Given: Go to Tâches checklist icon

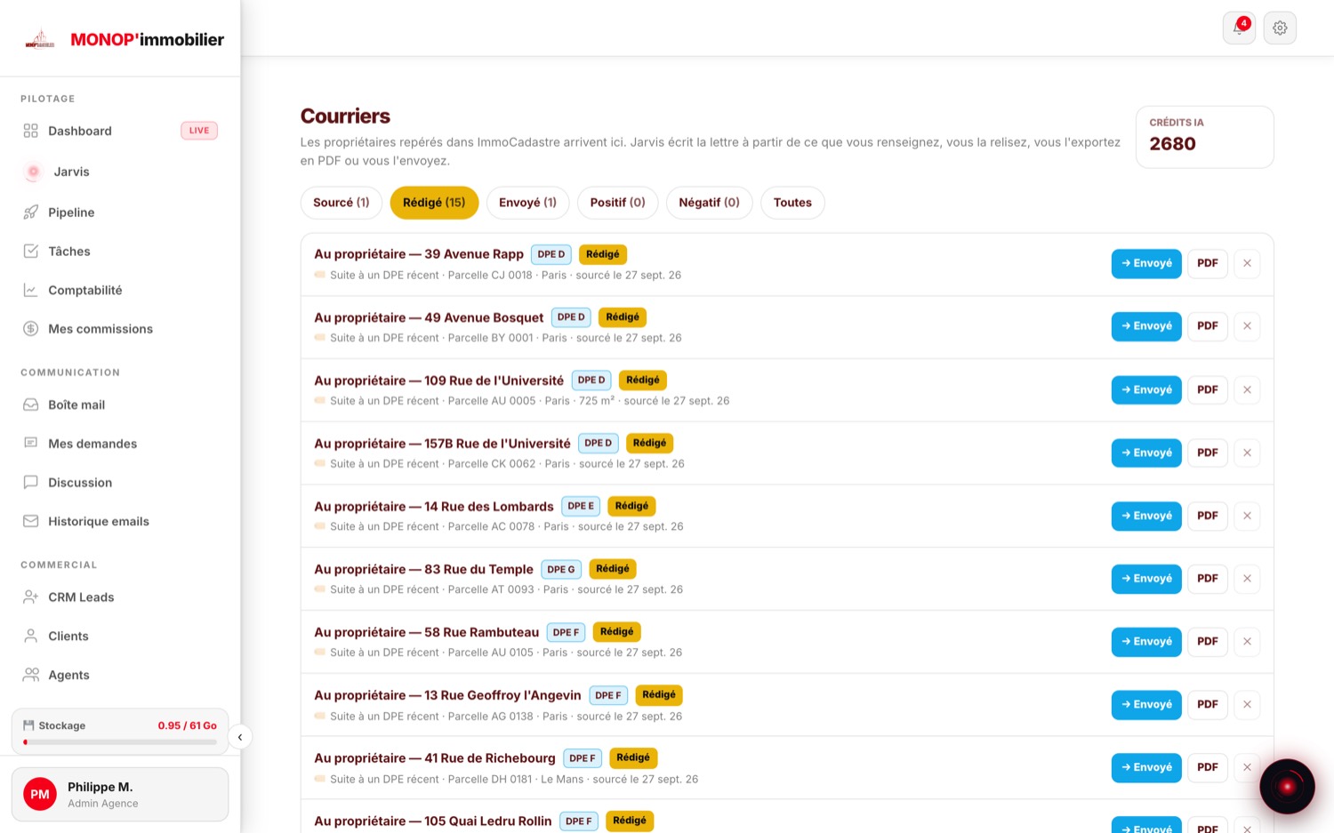Looking at the screenshot, I should [x=31, y=252].
